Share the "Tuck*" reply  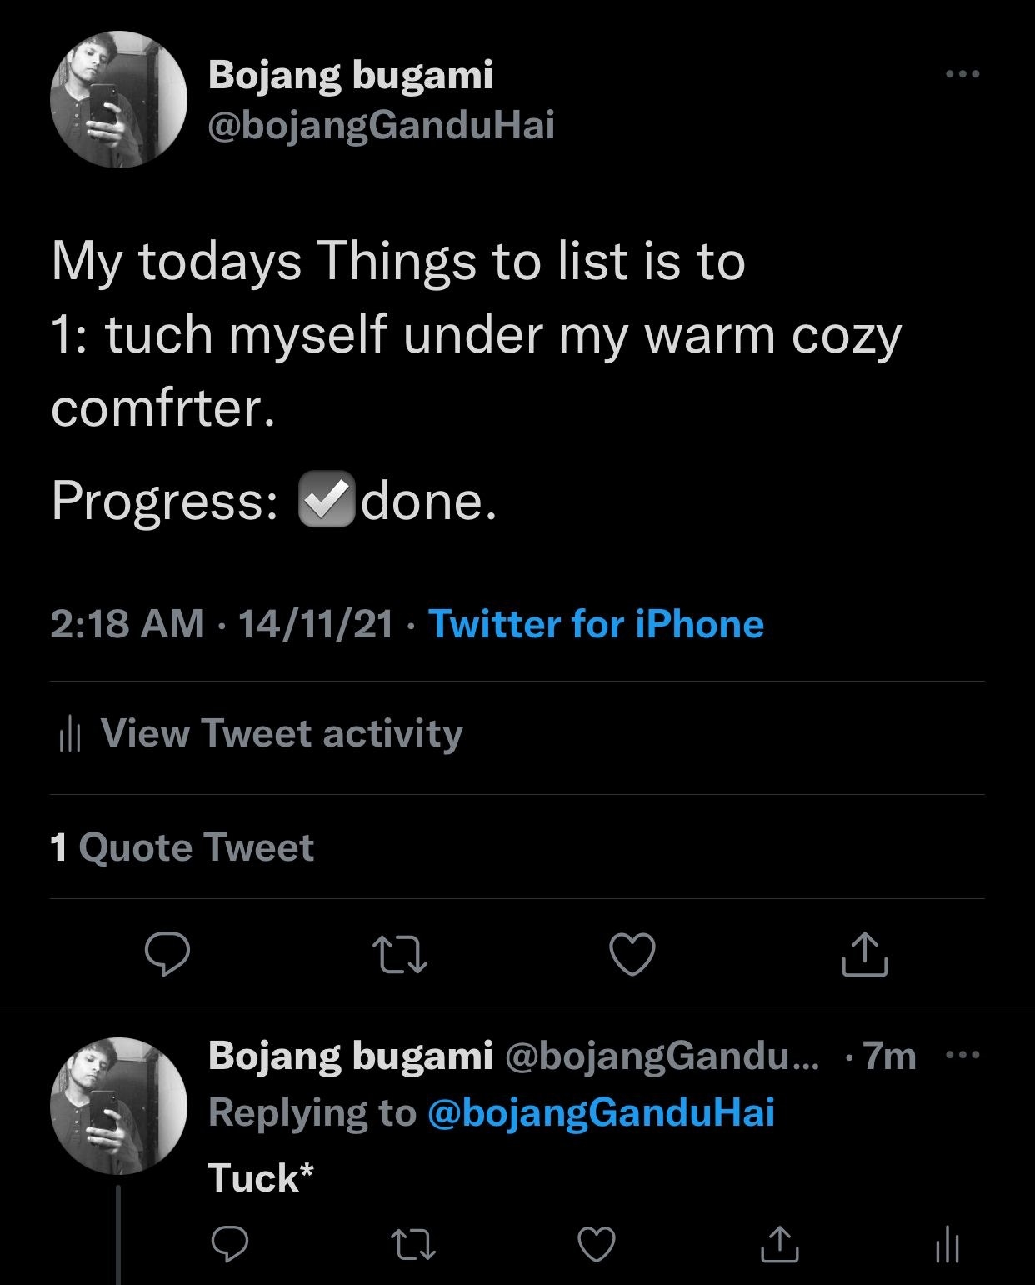tap(780, 1245)
